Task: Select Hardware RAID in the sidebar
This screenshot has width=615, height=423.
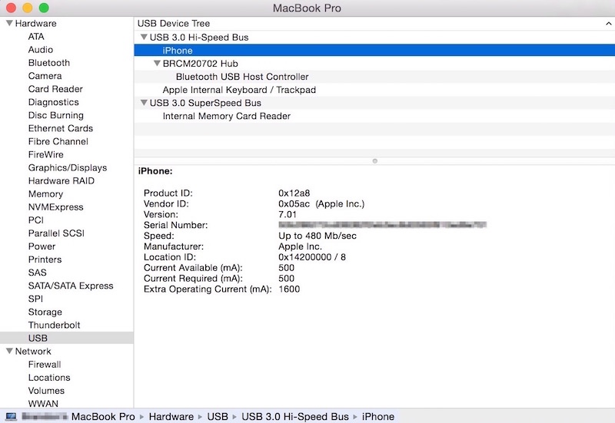Action: 61,181
